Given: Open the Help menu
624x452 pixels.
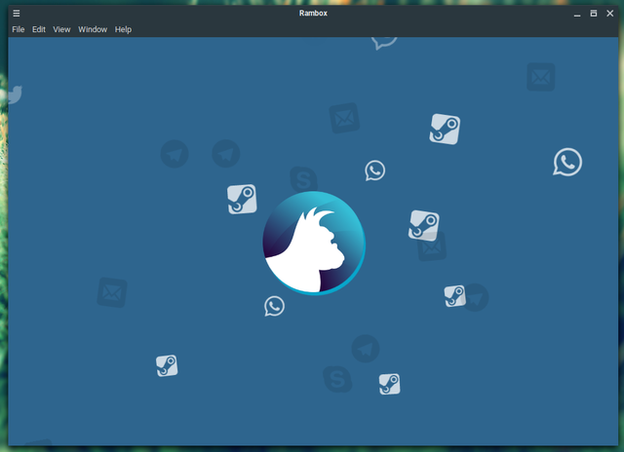Looking at the screenshot, I should (123, 29).
